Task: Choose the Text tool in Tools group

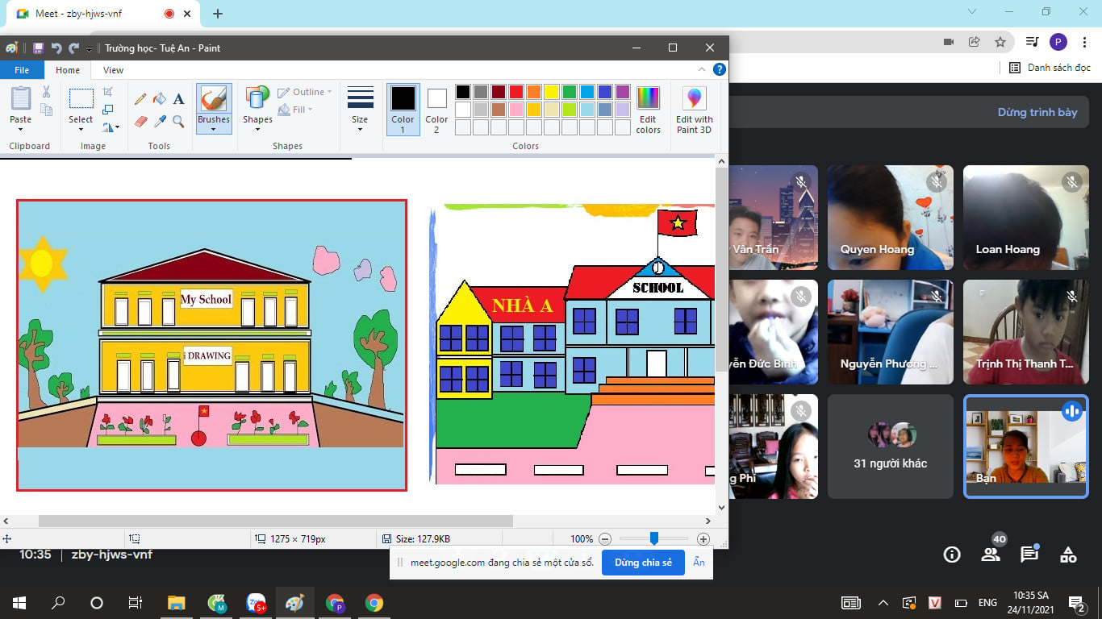Action: click(179, 99)
